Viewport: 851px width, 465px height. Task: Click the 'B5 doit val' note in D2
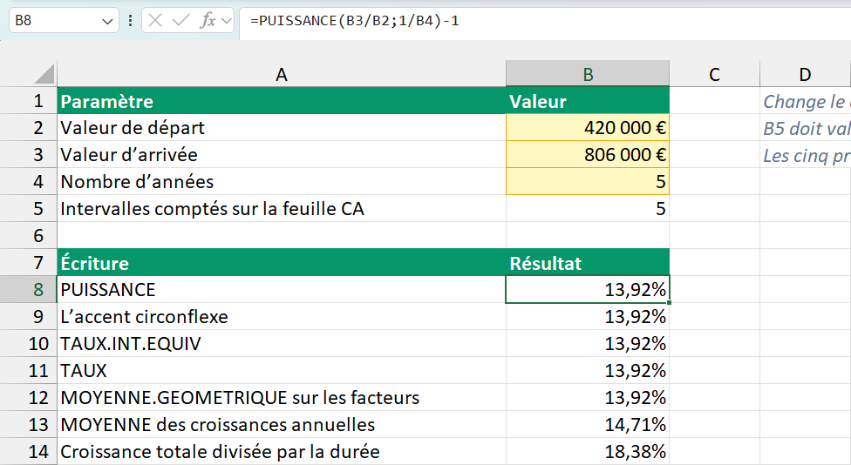806,128
